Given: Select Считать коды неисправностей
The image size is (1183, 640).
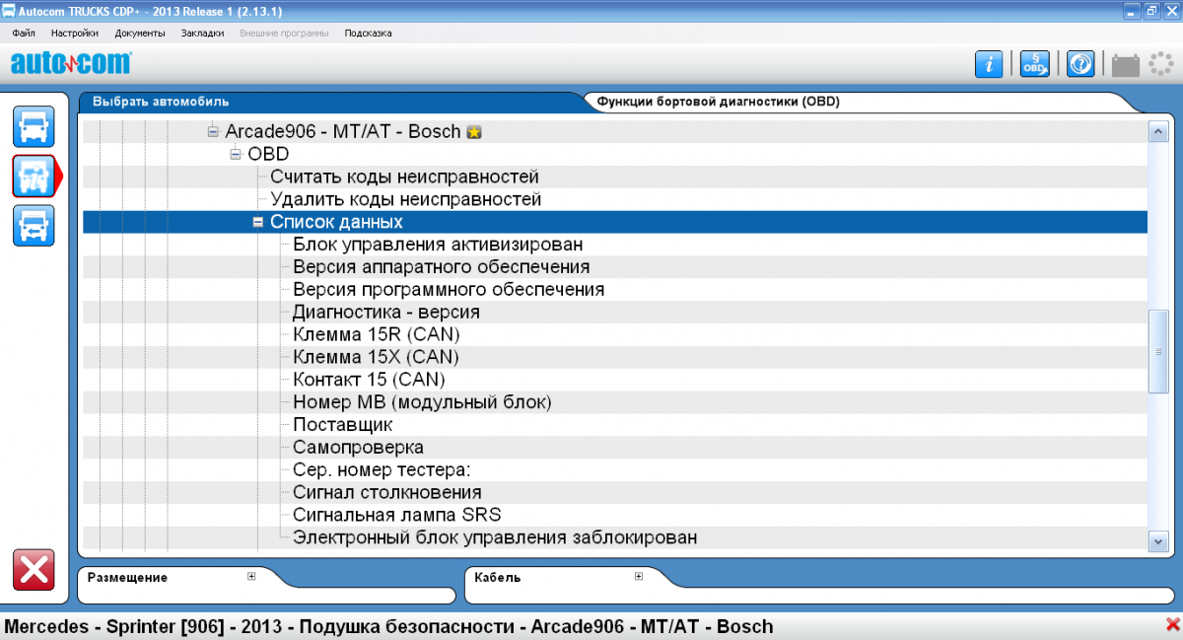Looking at the screenshot, I should point(404,177).
